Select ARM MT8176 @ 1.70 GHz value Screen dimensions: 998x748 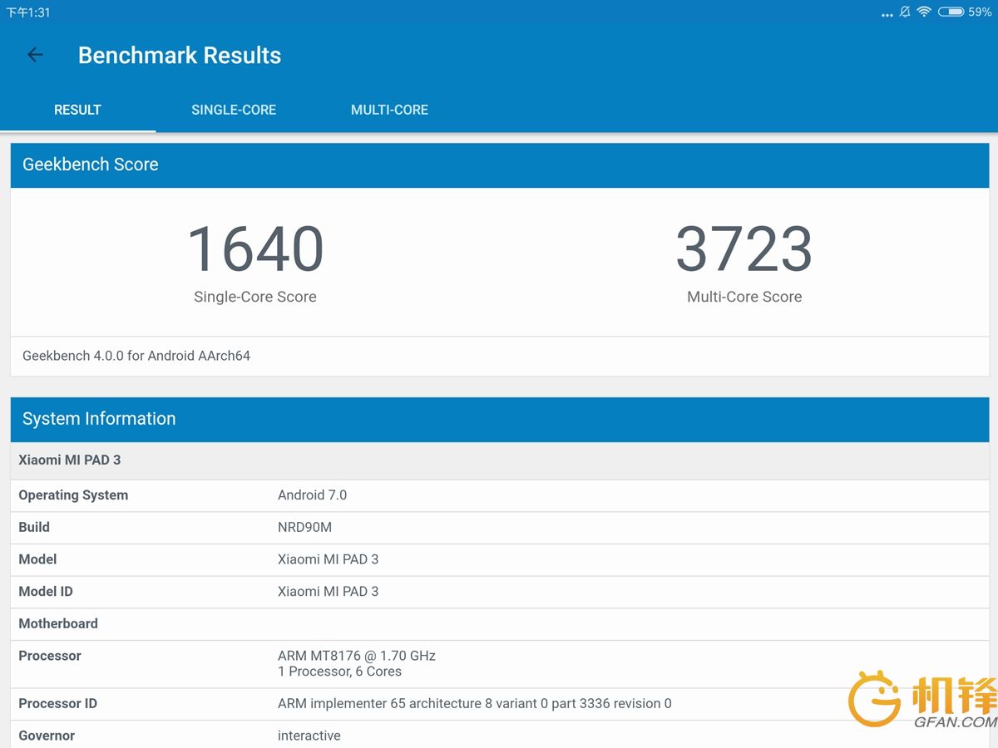[x=357, y=656]
